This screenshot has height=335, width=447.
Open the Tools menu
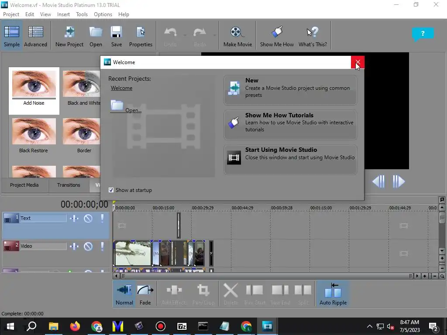[x=82, y=14]
